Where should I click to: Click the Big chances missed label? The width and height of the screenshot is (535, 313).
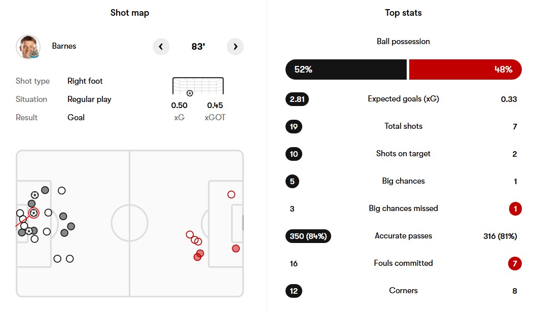[x=403, y=208]
